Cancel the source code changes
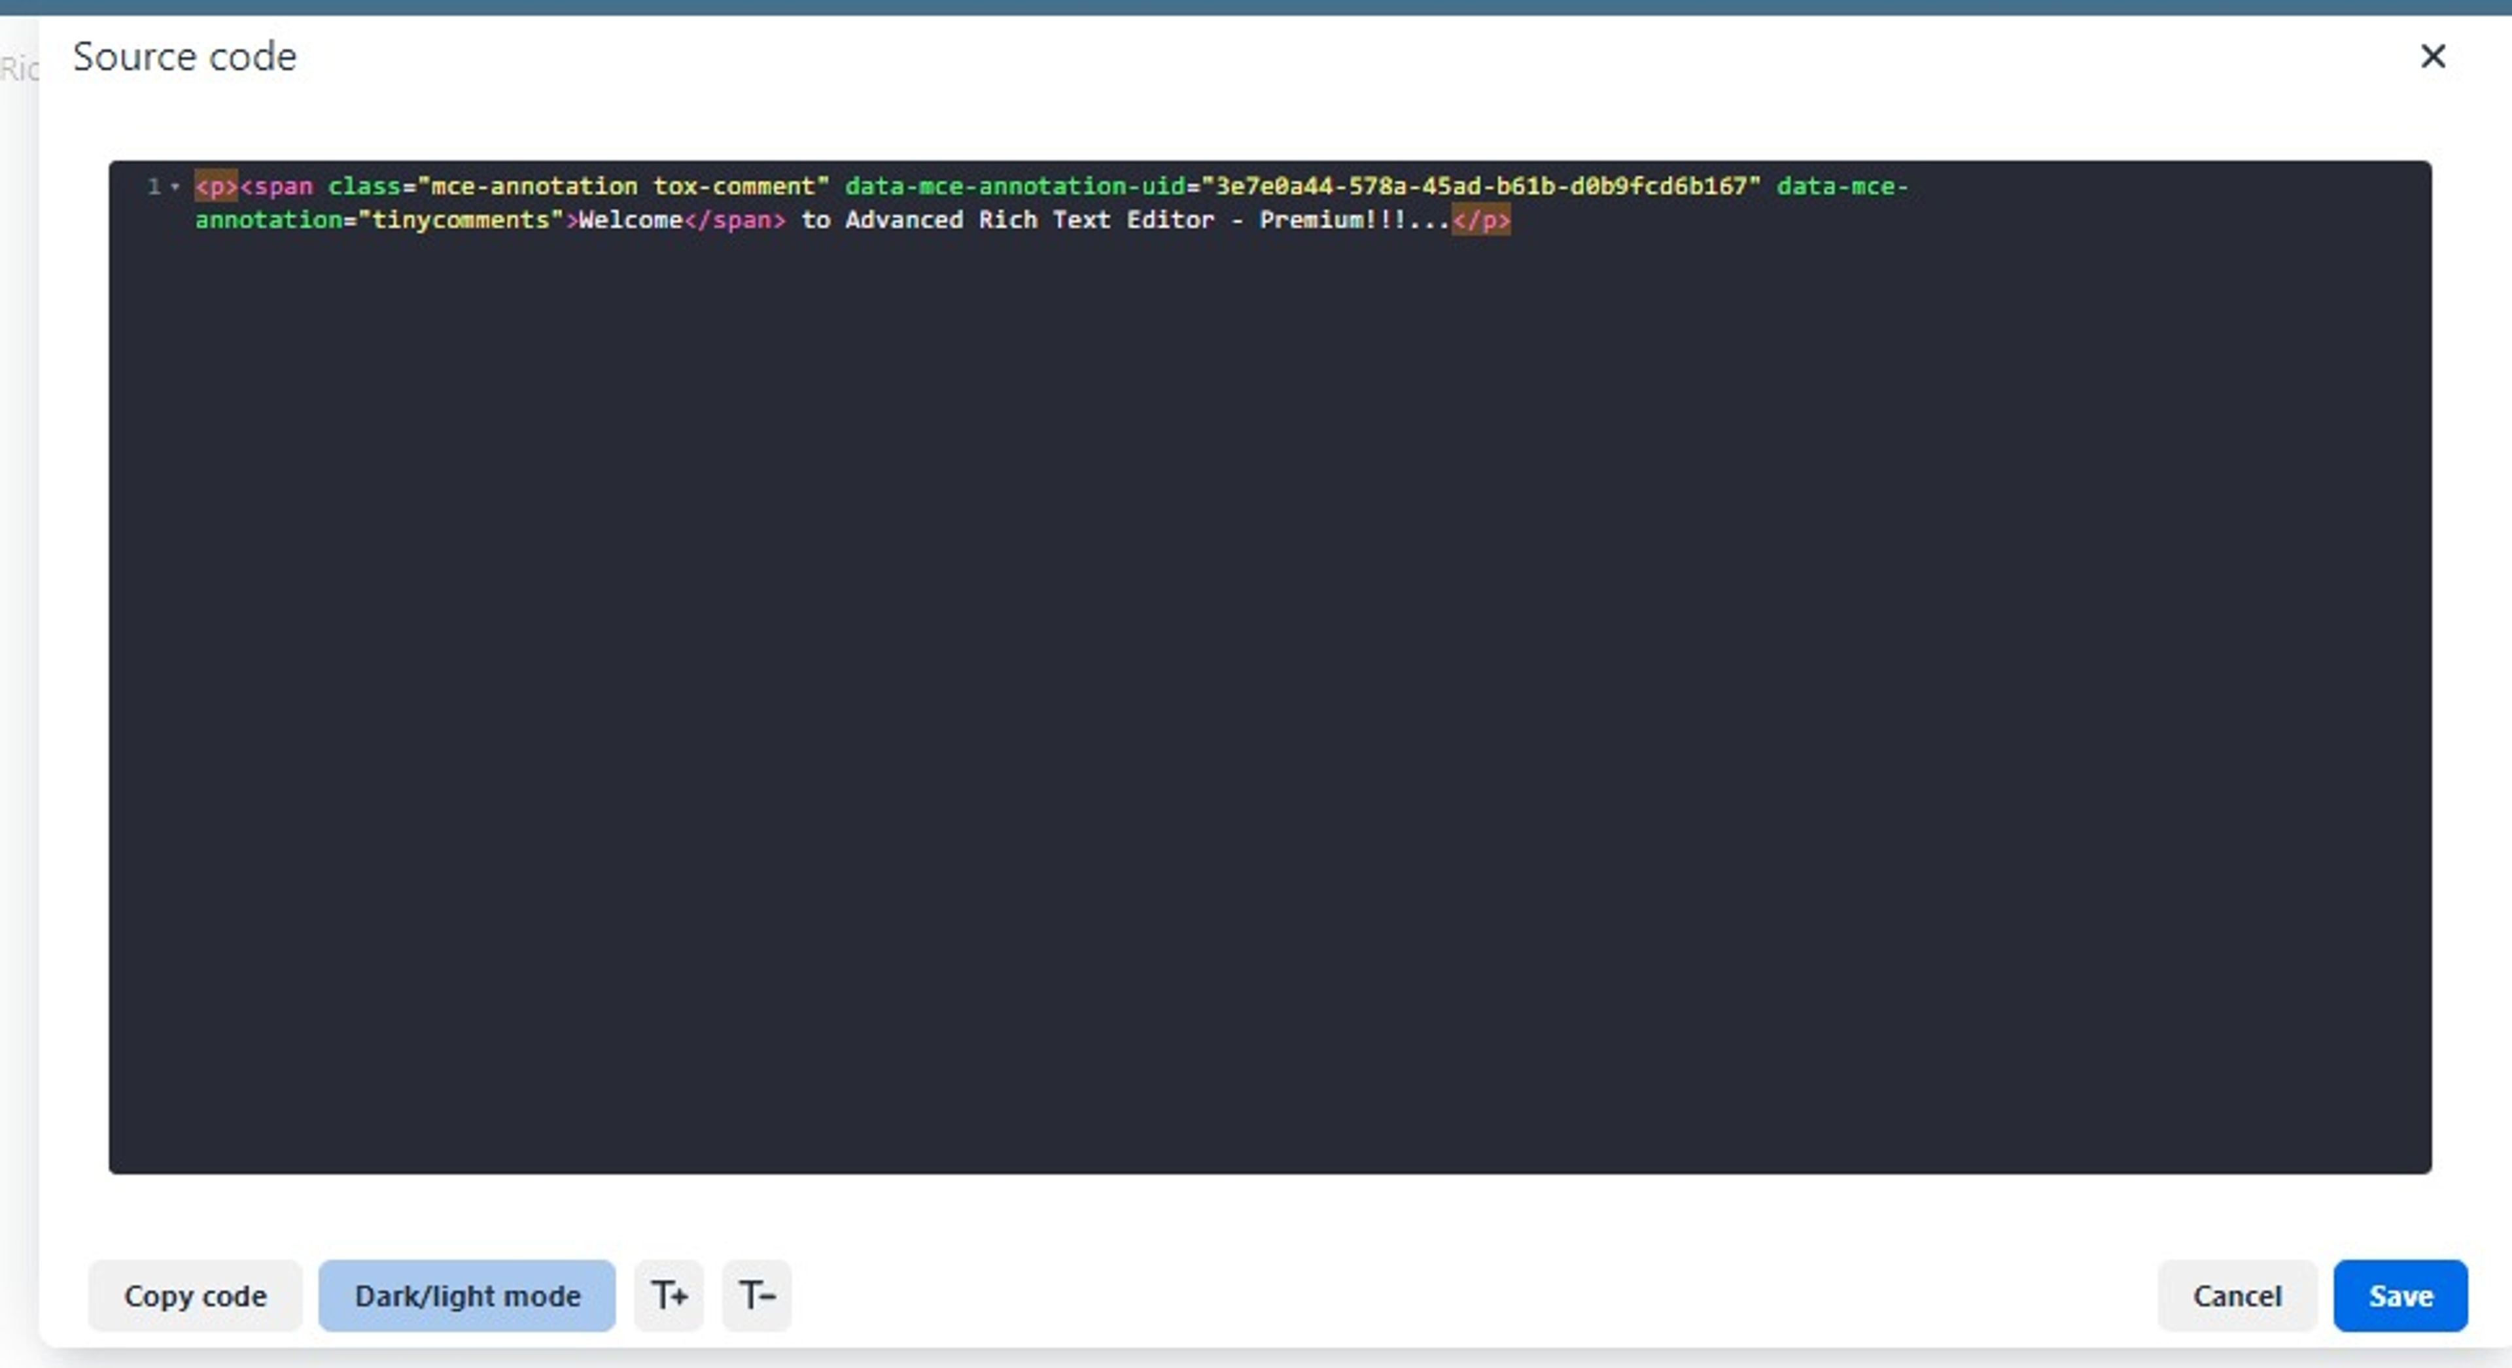The image size is (2512, 1368). pyautogui.click(x=2237, y=1296)
